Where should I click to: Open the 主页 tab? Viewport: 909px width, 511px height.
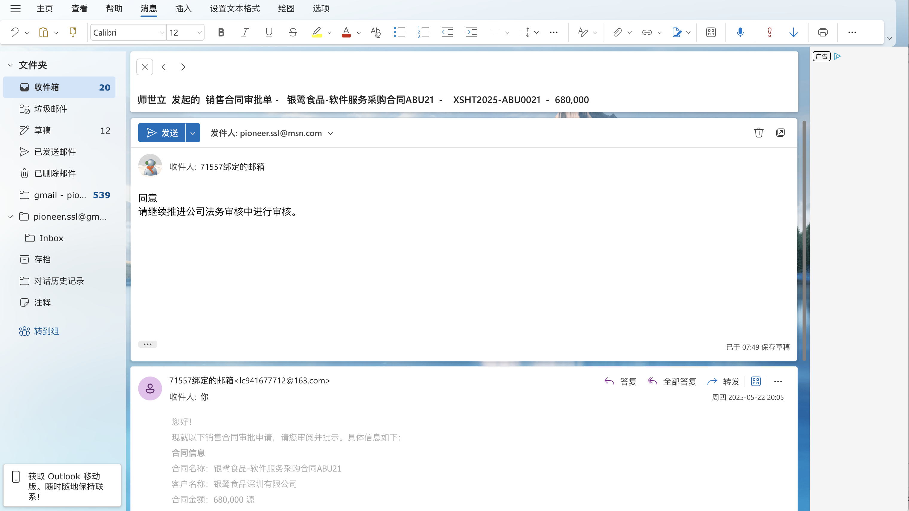(x=45, y=8)
